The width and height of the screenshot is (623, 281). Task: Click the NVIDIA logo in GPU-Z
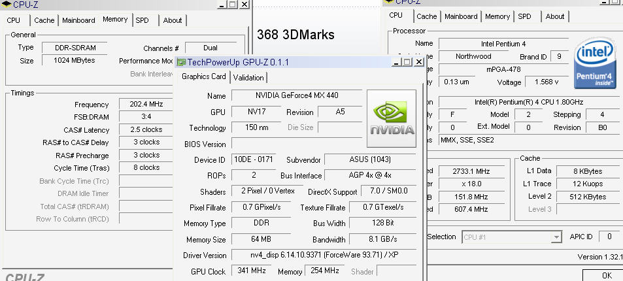pyautogui.click(x=392, y=118)
